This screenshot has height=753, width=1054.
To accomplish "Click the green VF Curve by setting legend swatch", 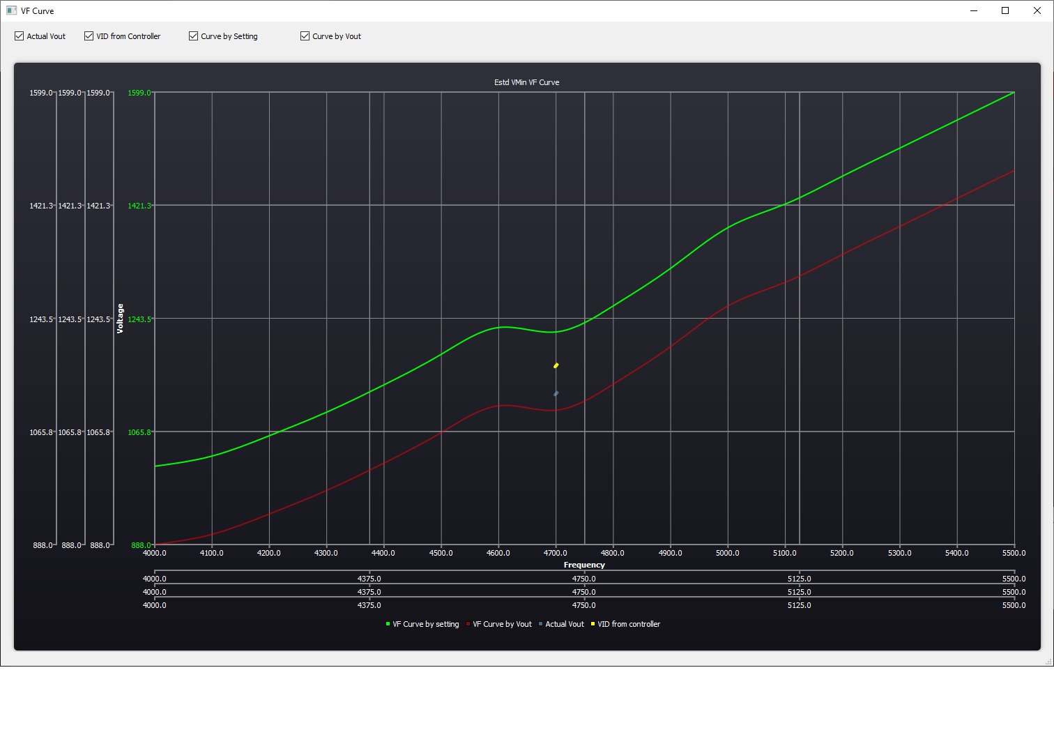I will 387,624.
